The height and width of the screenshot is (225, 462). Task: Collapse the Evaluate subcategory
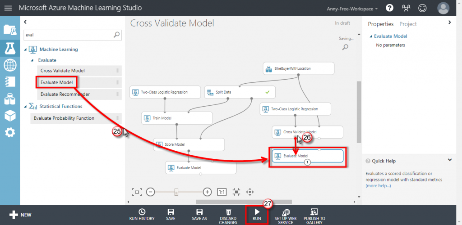coord(33,60)
